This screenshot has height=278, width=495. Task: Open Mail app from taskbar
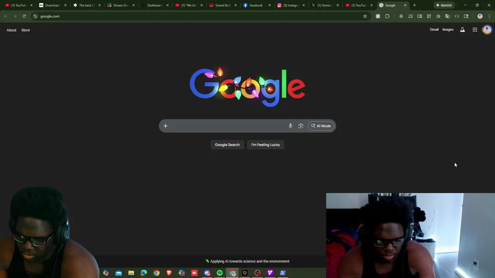click(118, 273)
